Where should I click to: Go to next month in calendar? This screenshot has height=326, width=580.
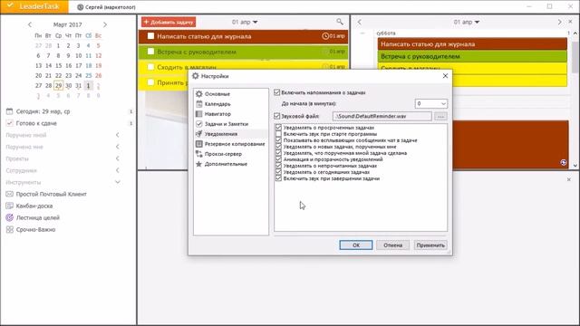tap(105, 24)
